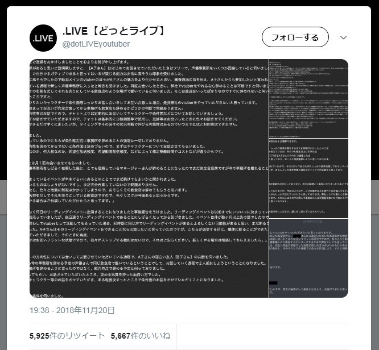Click the フォローする follow button
This screenshot has width=379, height=350.
coord(295,37)
